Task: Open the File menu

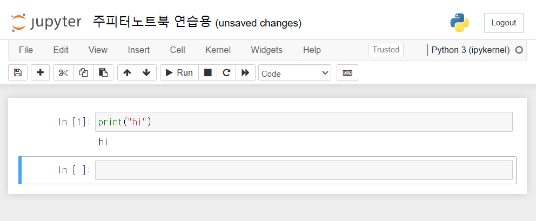Action: pos(26,50)
